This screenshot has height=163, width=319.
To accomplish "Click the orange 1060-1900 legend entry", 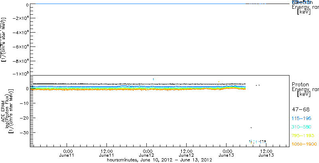I will tap(304, 144).
